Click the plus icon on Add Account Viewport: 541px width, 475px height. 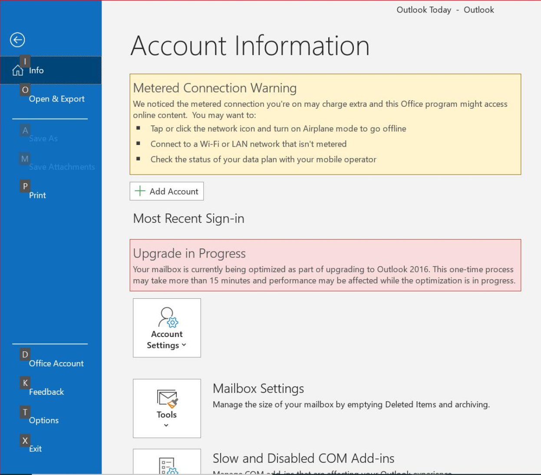pyautogui.click(x=140, y=191)
